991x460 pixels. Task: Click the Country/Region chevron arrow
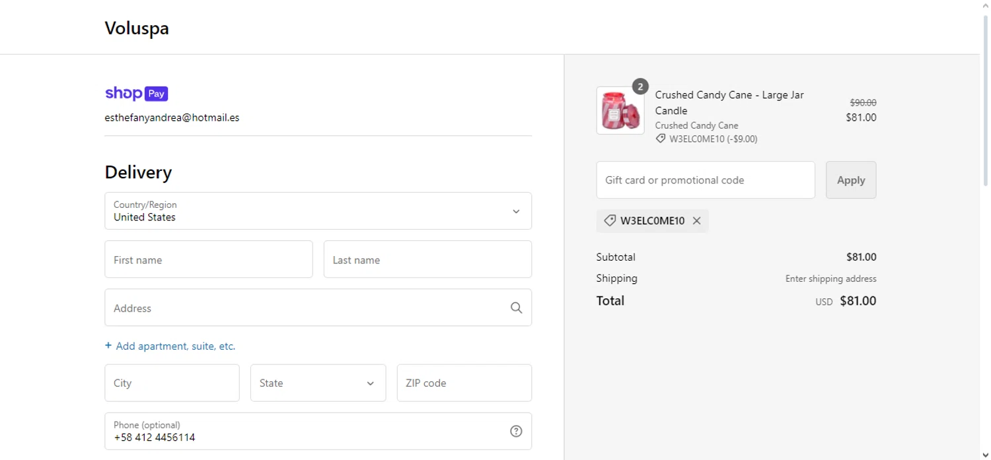pyautogui.click(x=516, y=211)
